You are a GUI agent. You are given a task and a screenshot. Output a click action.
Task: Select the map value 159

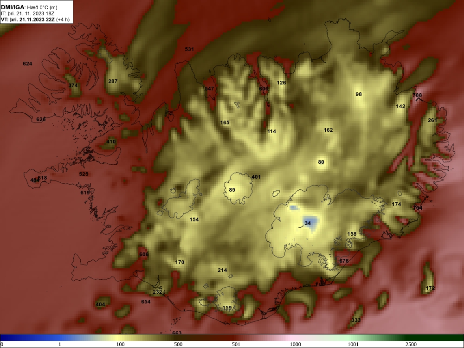(227, 308)
